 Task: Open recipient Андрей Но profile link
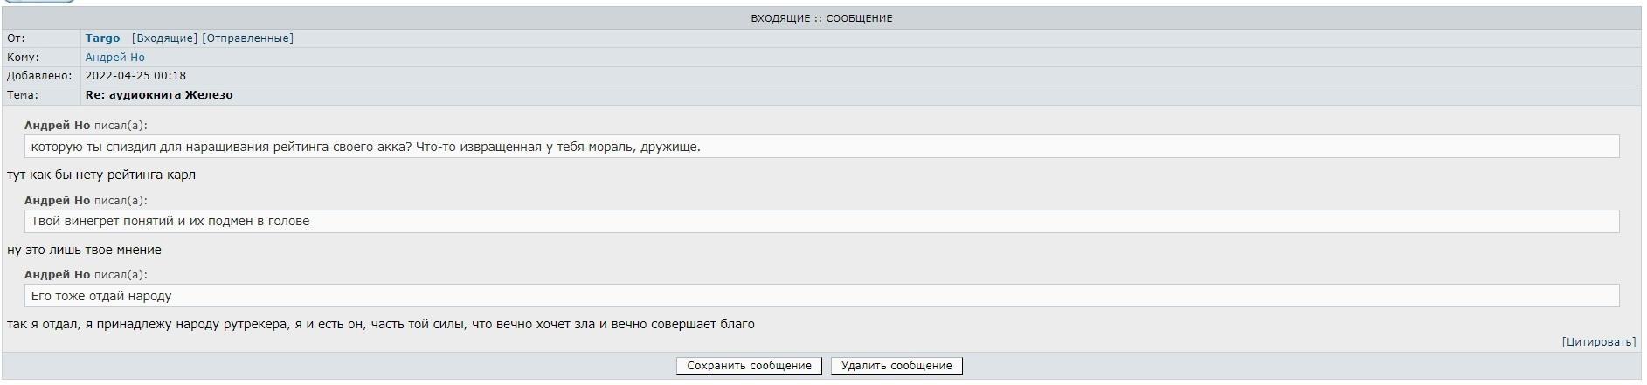point(114,58)
